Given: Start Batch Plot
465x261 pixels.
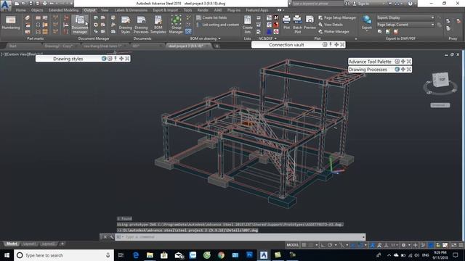Looking at the screenshot, I should tap(297, 25).
